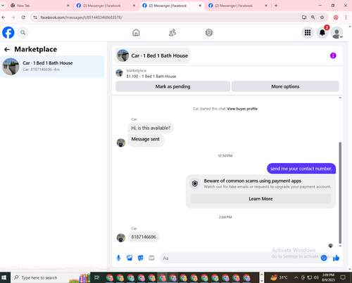Go to the Home feed icon
The image size is (352, 283).
click(x=136, y=32)
